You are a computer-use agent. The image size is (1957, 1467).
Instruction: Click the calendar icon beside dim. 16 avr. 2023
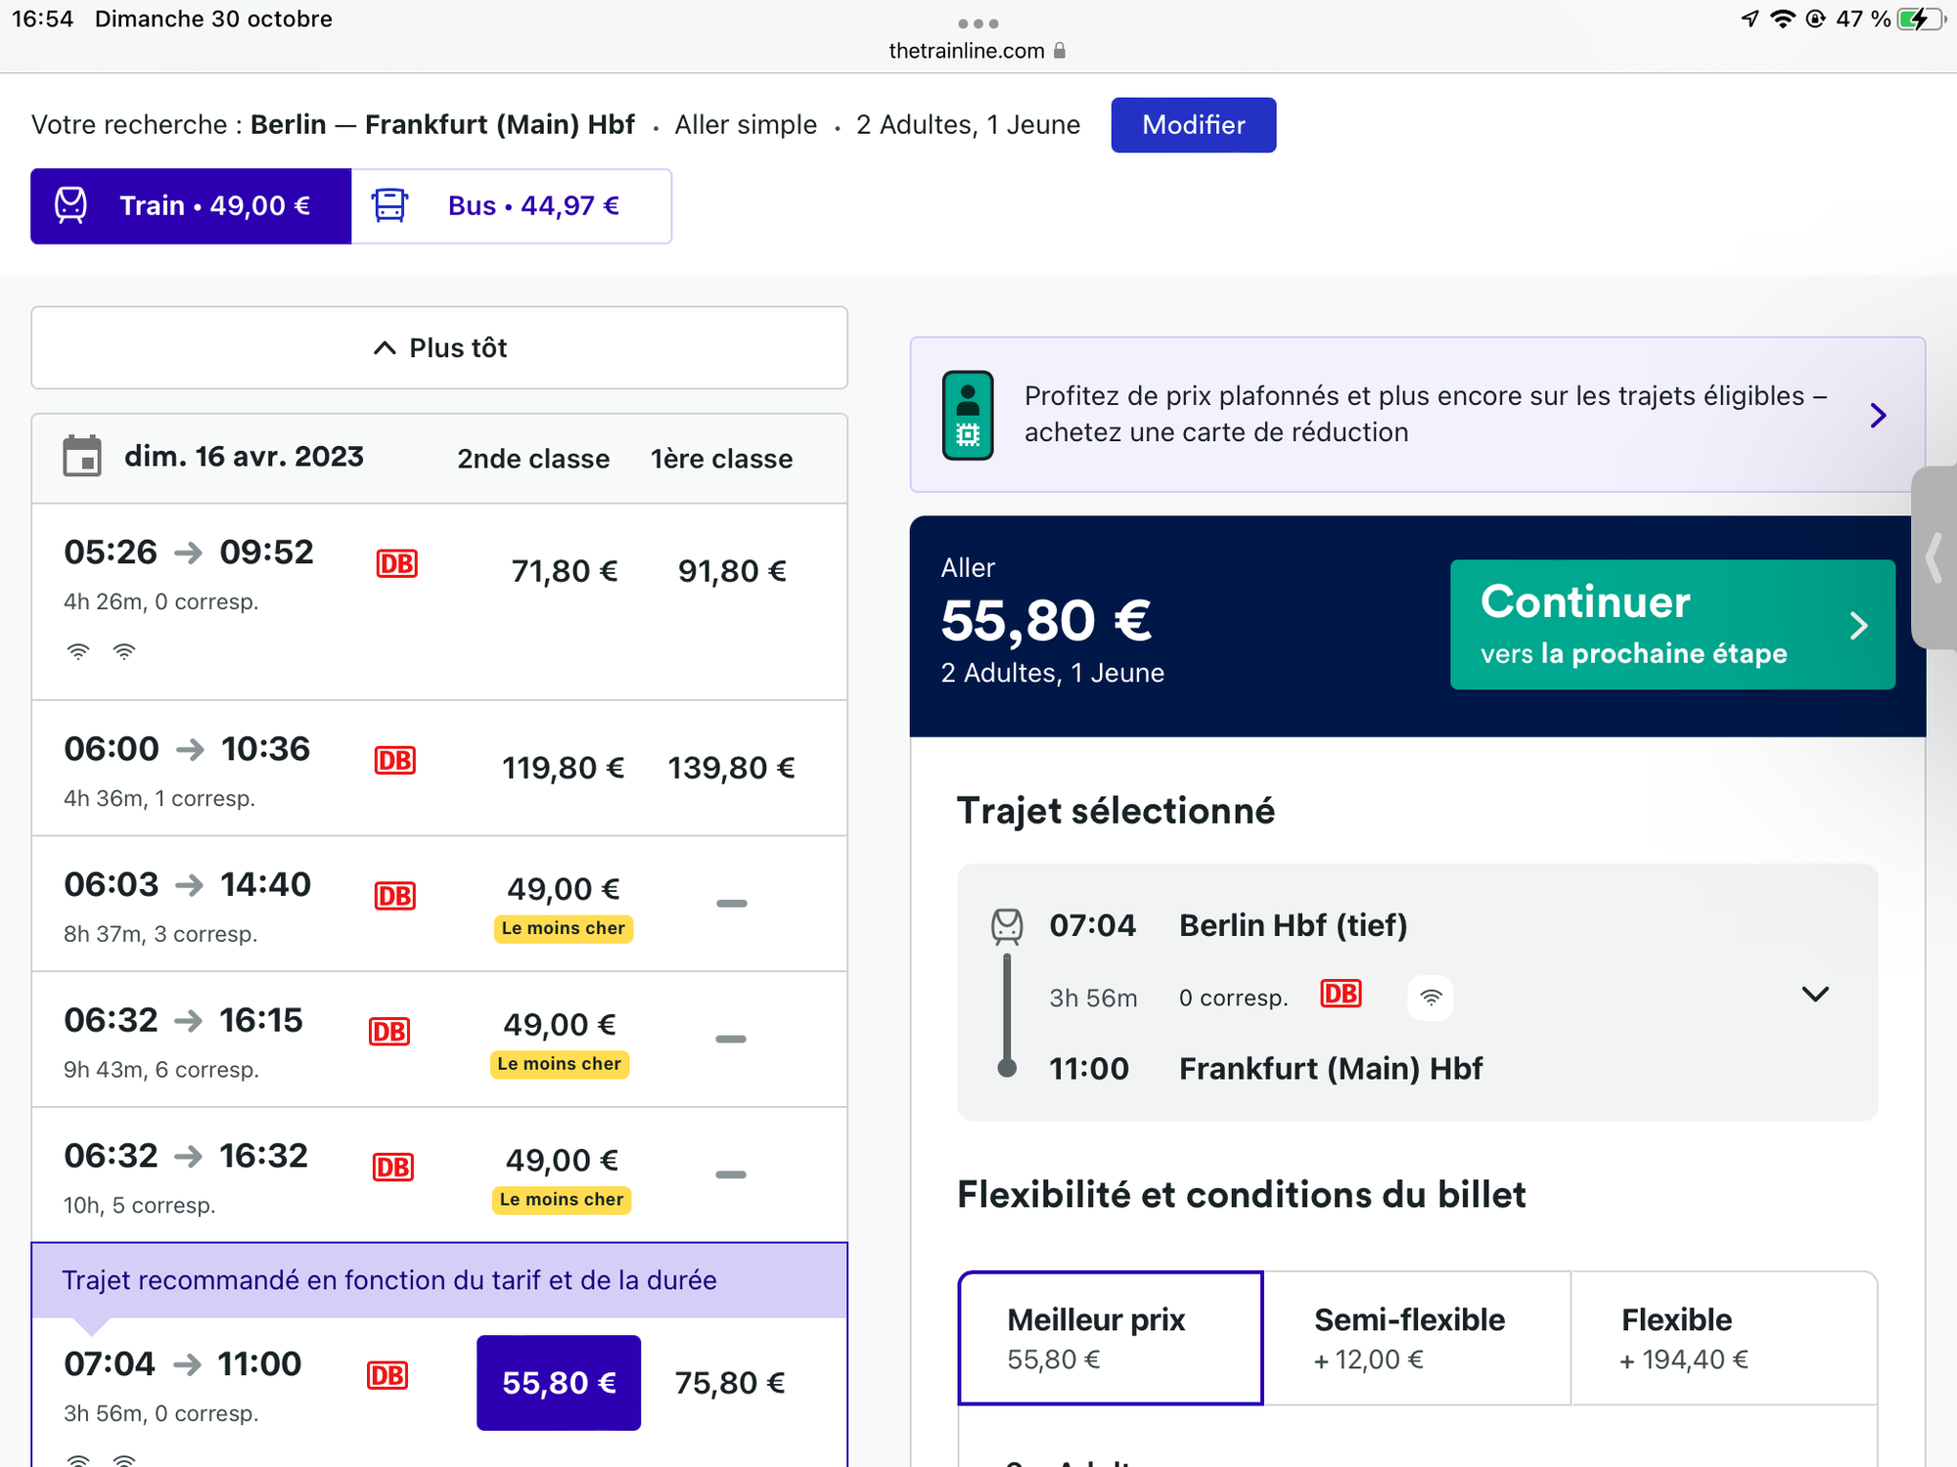tap(82, 457)
